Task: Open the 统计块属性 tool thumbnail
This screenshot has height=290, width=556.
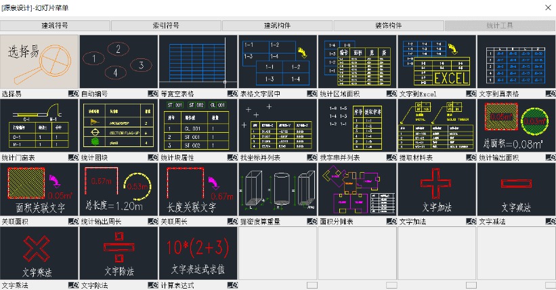Action: point(198,125)
